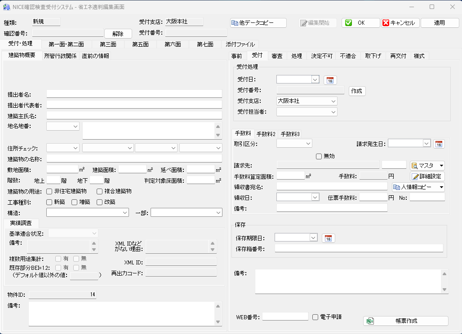
Task: Click the 適用 apply button
Action: [440, 22]
